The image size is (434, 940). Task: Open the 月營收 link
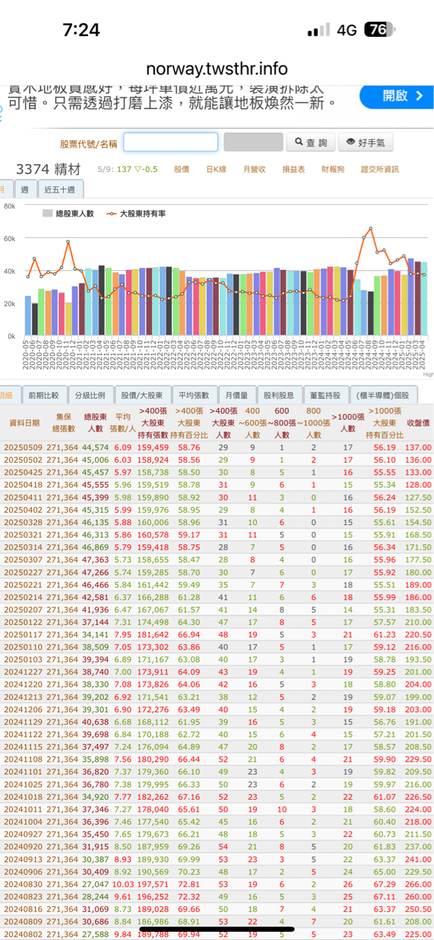pos(254,170)
